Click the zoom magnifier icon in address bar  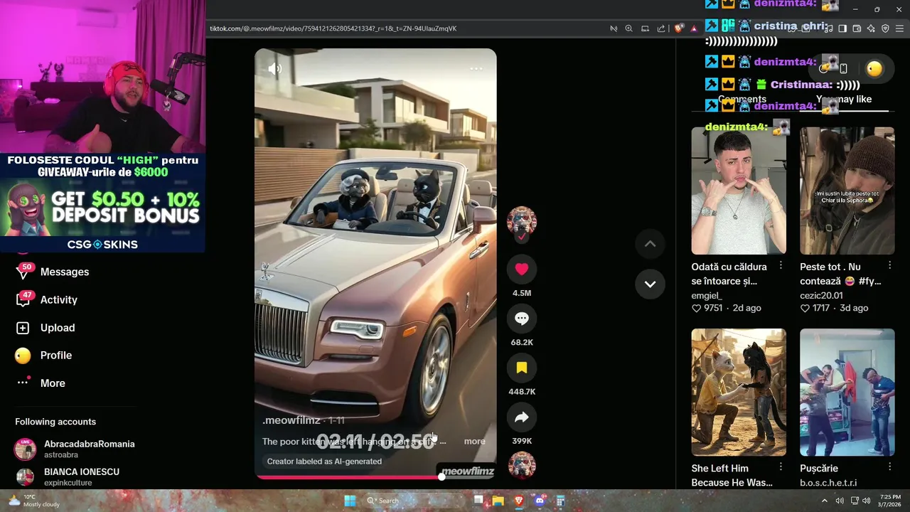click(628, 28)
